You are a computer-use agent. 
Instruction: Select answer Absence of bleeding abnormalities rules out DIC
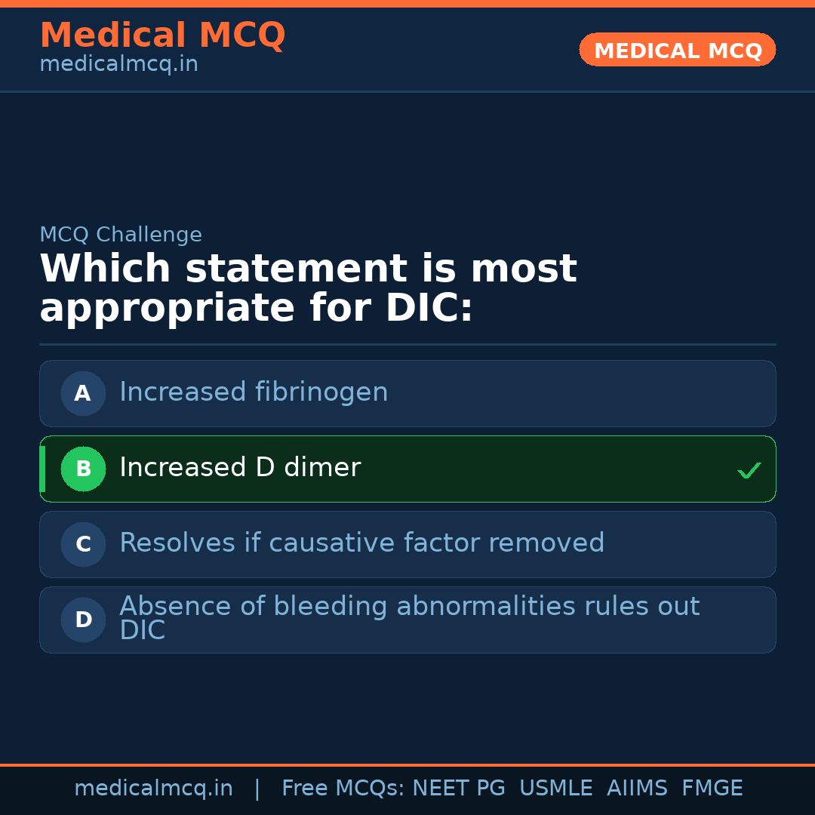407,618
